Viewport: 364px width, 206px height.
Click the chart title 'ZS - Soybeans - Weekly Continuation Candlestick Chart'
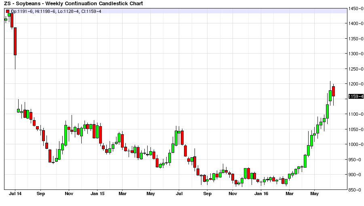click(x=73, y=4)
